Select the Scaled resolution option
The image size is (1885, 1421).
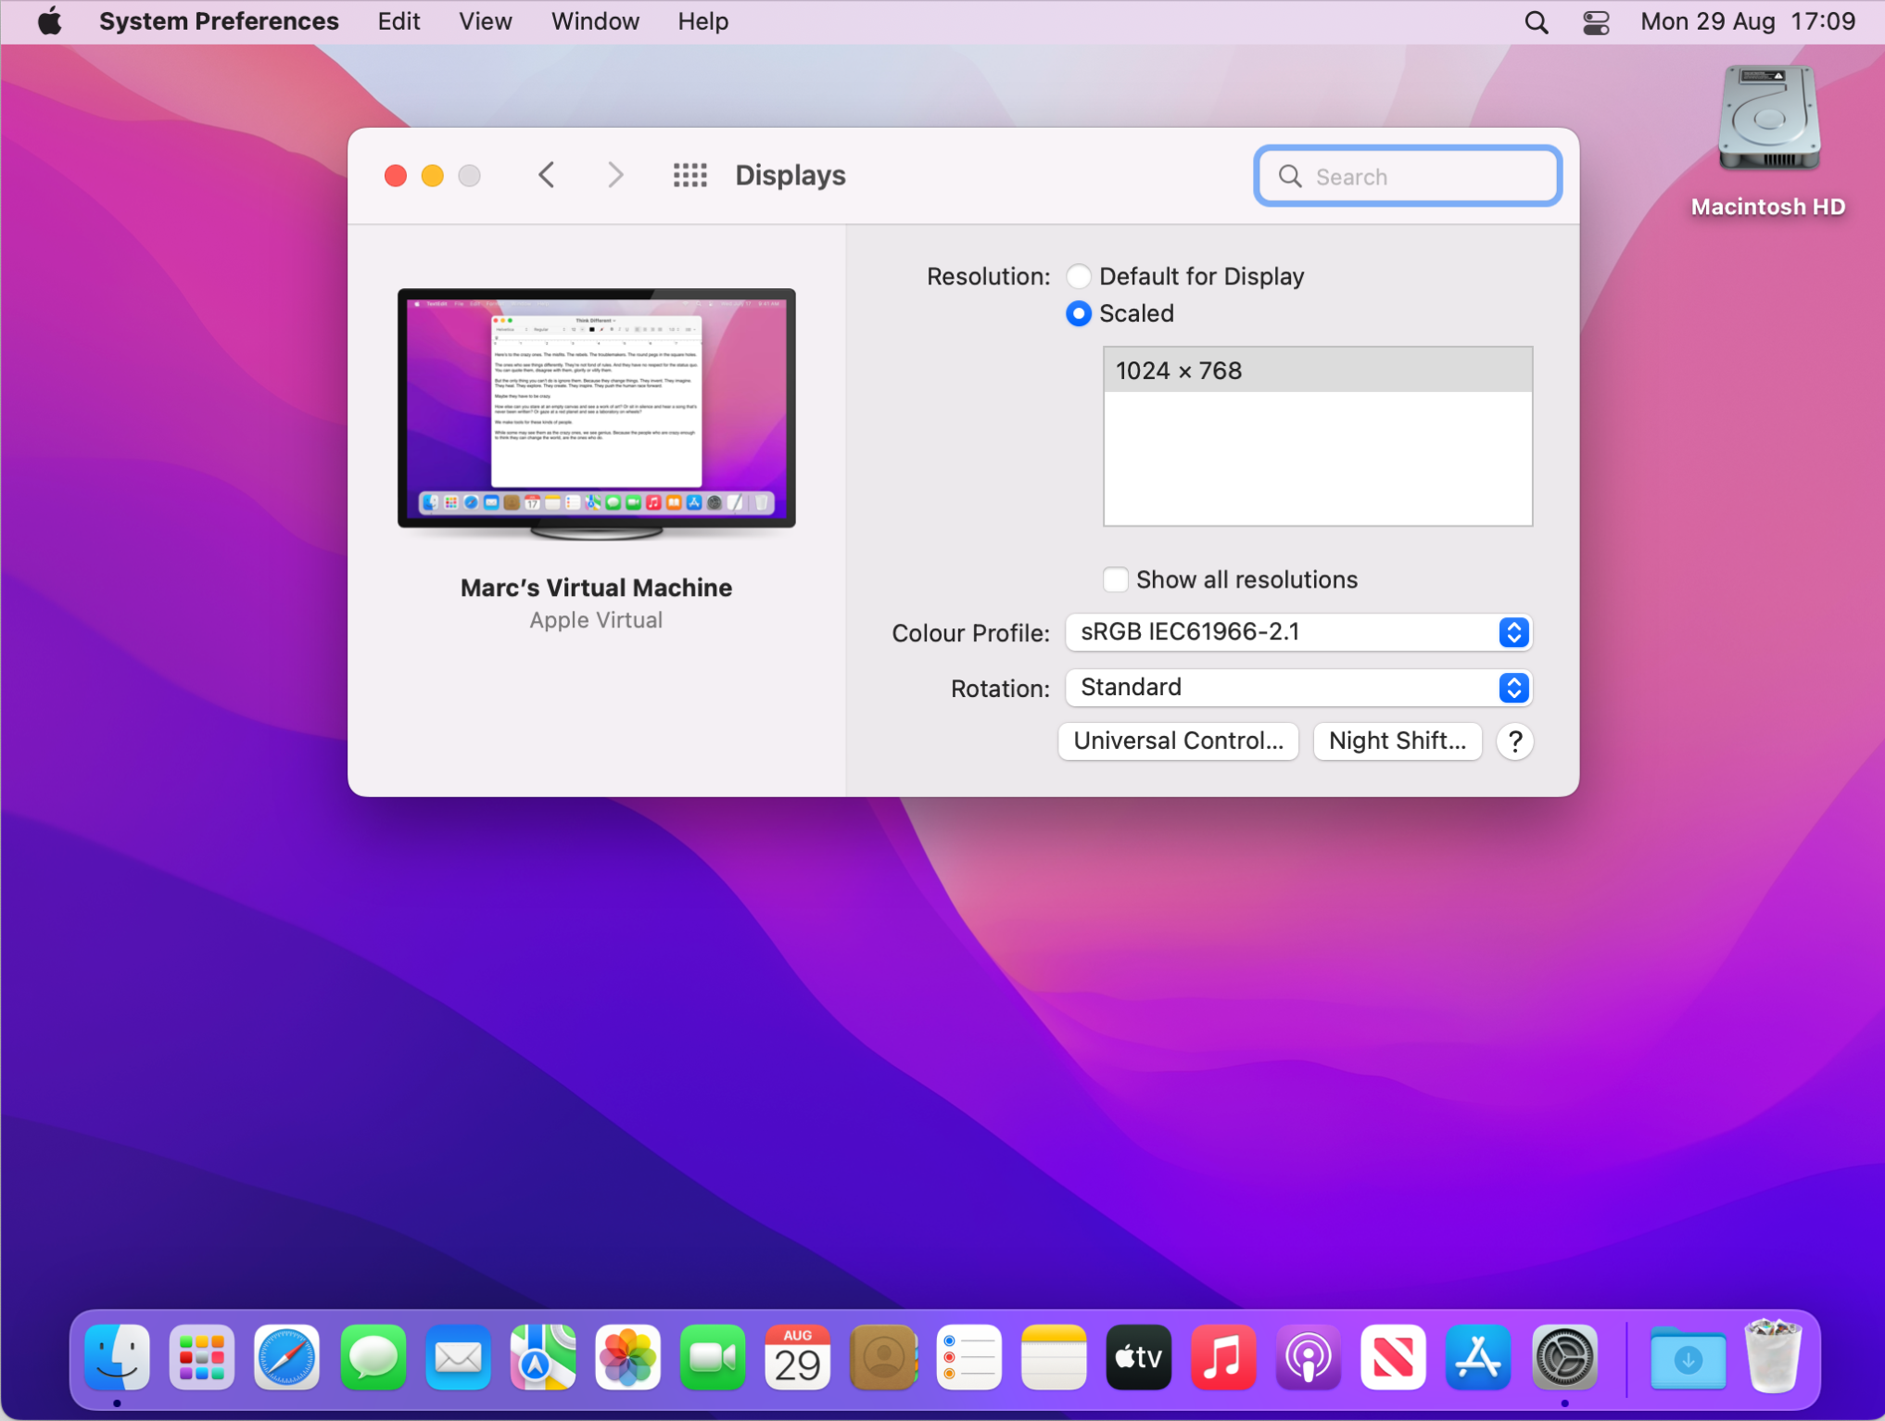click(x=1079, y=313)
